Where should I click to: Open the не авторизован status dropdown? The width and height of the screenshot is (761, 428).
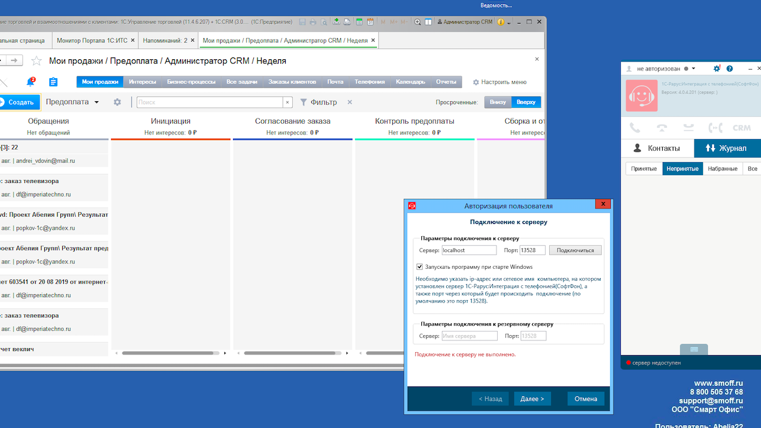pyautogui.click(x=693, y=69)
